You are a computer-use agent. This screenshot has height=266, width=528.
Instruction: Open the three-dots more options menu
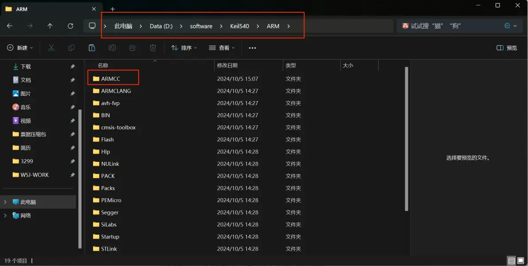(x=252, y=48)
